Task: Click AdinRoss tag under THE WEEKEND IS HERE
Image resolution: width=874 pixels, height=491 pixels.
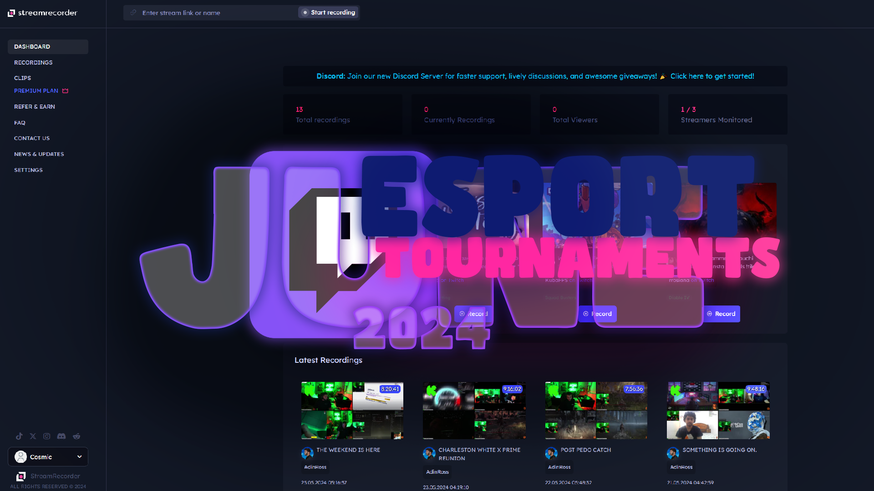Action: tap(315, 467)
